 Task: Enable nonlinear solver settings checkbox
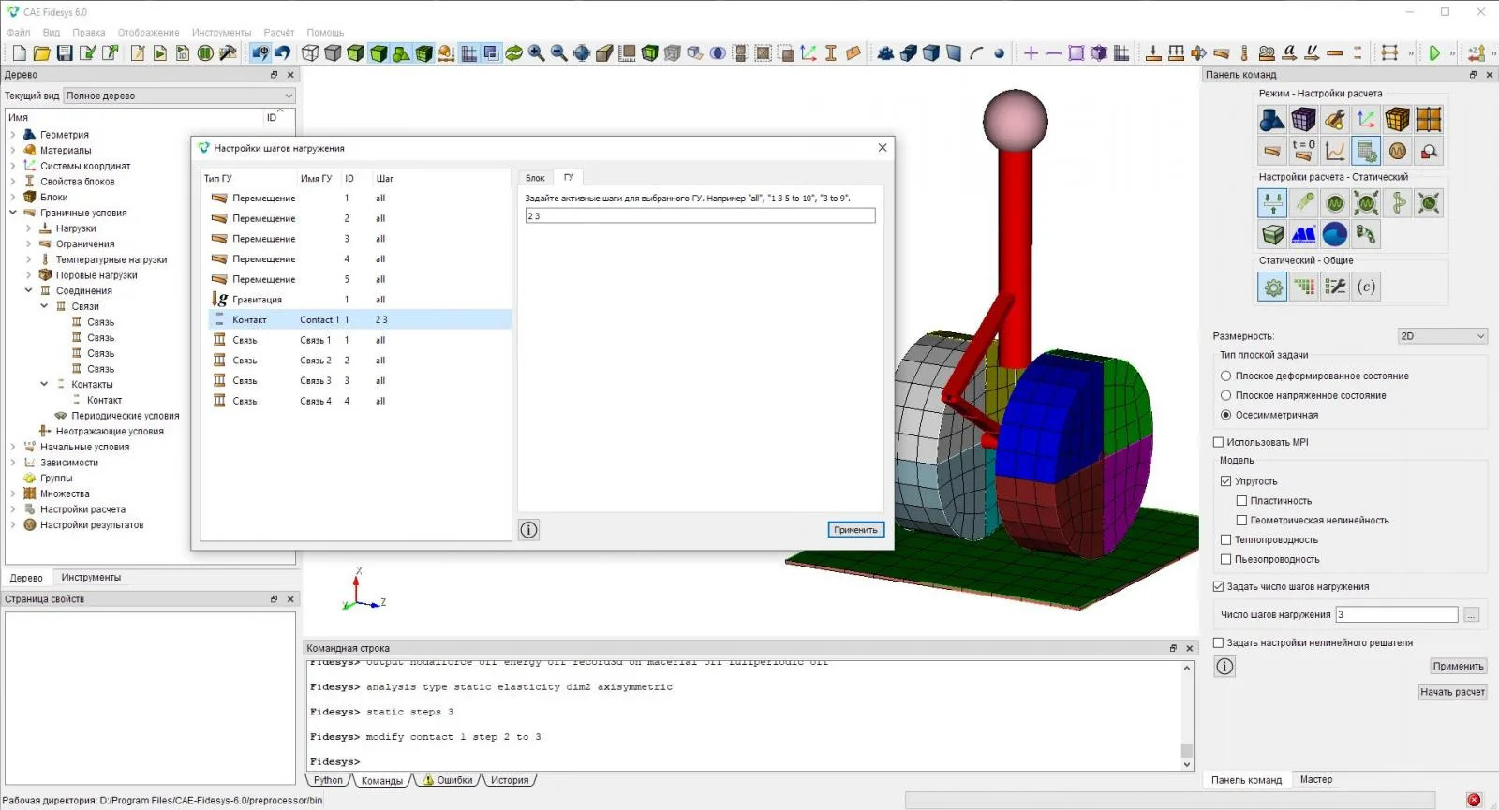coord(1219,643)
